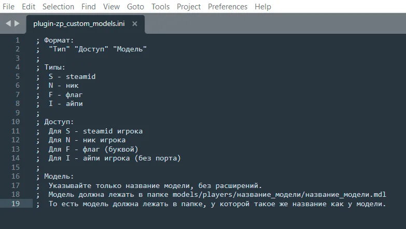Place cursor on the 'Формат:' line
The width and height of the screenshot is (406, 229).
(x=59, y=40)
